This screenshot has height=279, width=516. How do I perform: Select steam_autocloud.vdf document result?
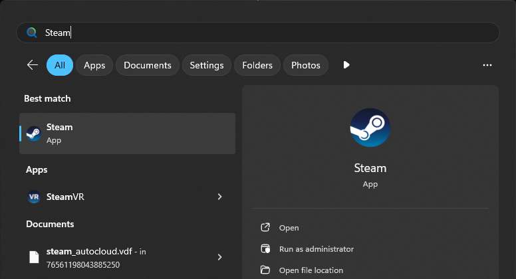(x=128, y=257)
